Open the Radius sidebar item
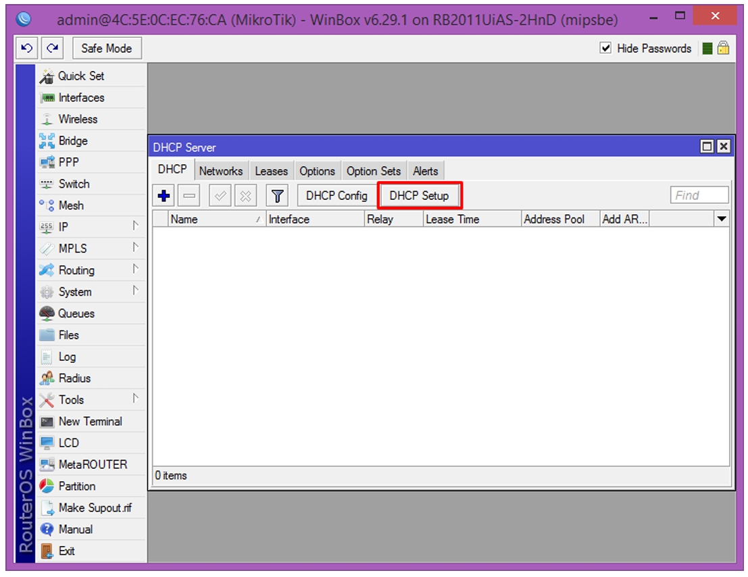748x577 pixels. (91, 378)
